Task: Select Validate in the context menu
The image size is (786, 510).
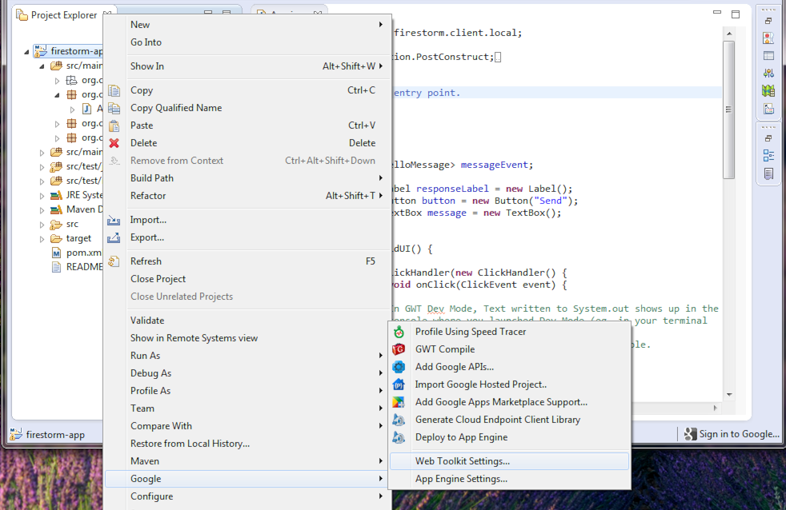Action: click(x=247, y=321)
